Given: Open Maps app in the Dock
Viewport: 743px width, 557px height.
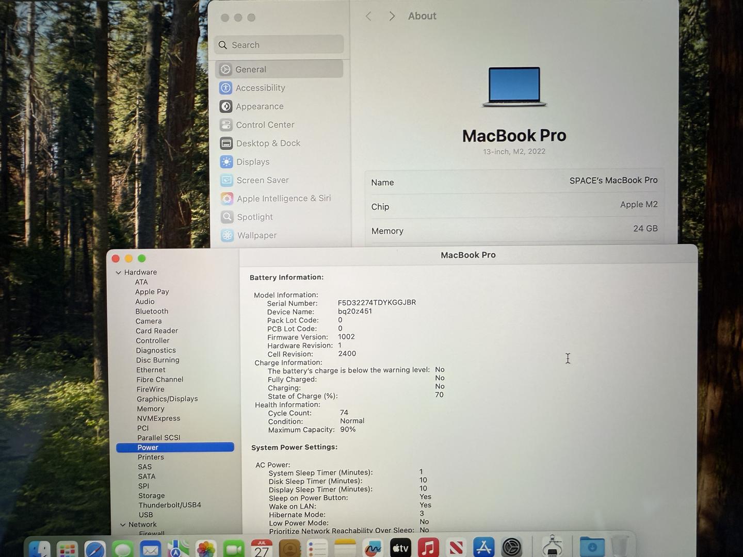Looking at the screenshot, I should point(178,548).
